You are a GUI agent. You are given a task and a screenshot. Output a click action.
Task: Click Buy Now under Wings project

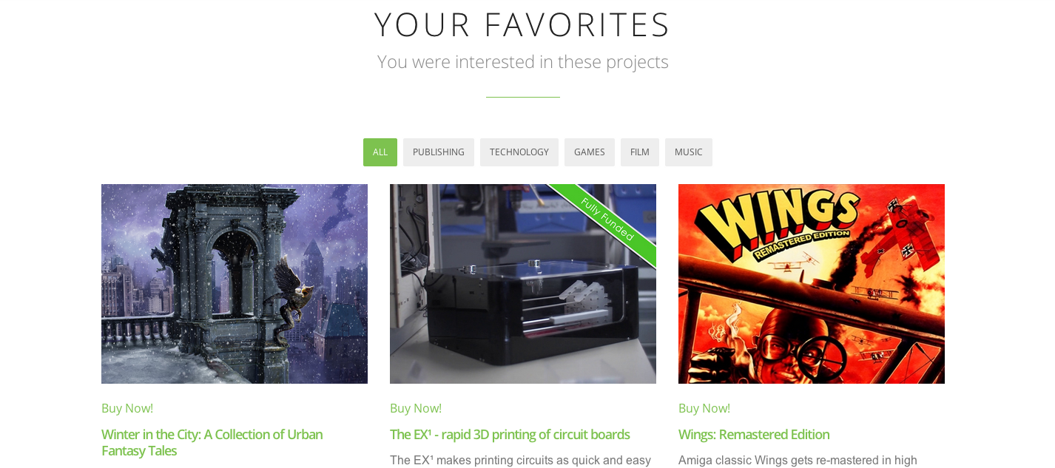[704, 408]
